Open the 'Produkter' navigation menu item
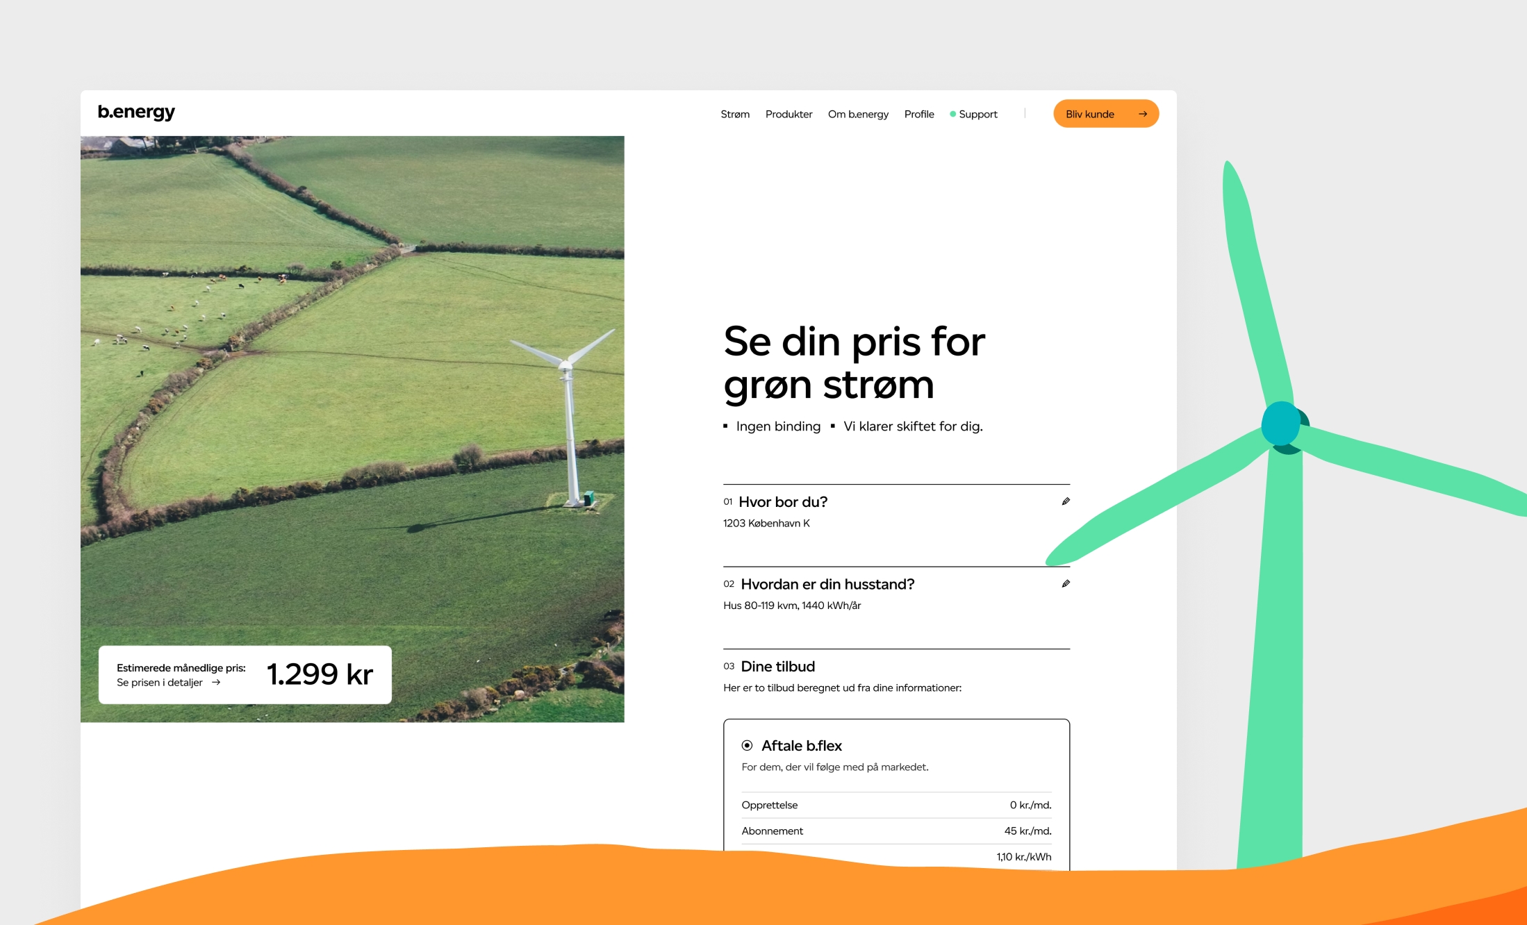The height and width of the screenshot is (925, 1527). pos(789,113)
